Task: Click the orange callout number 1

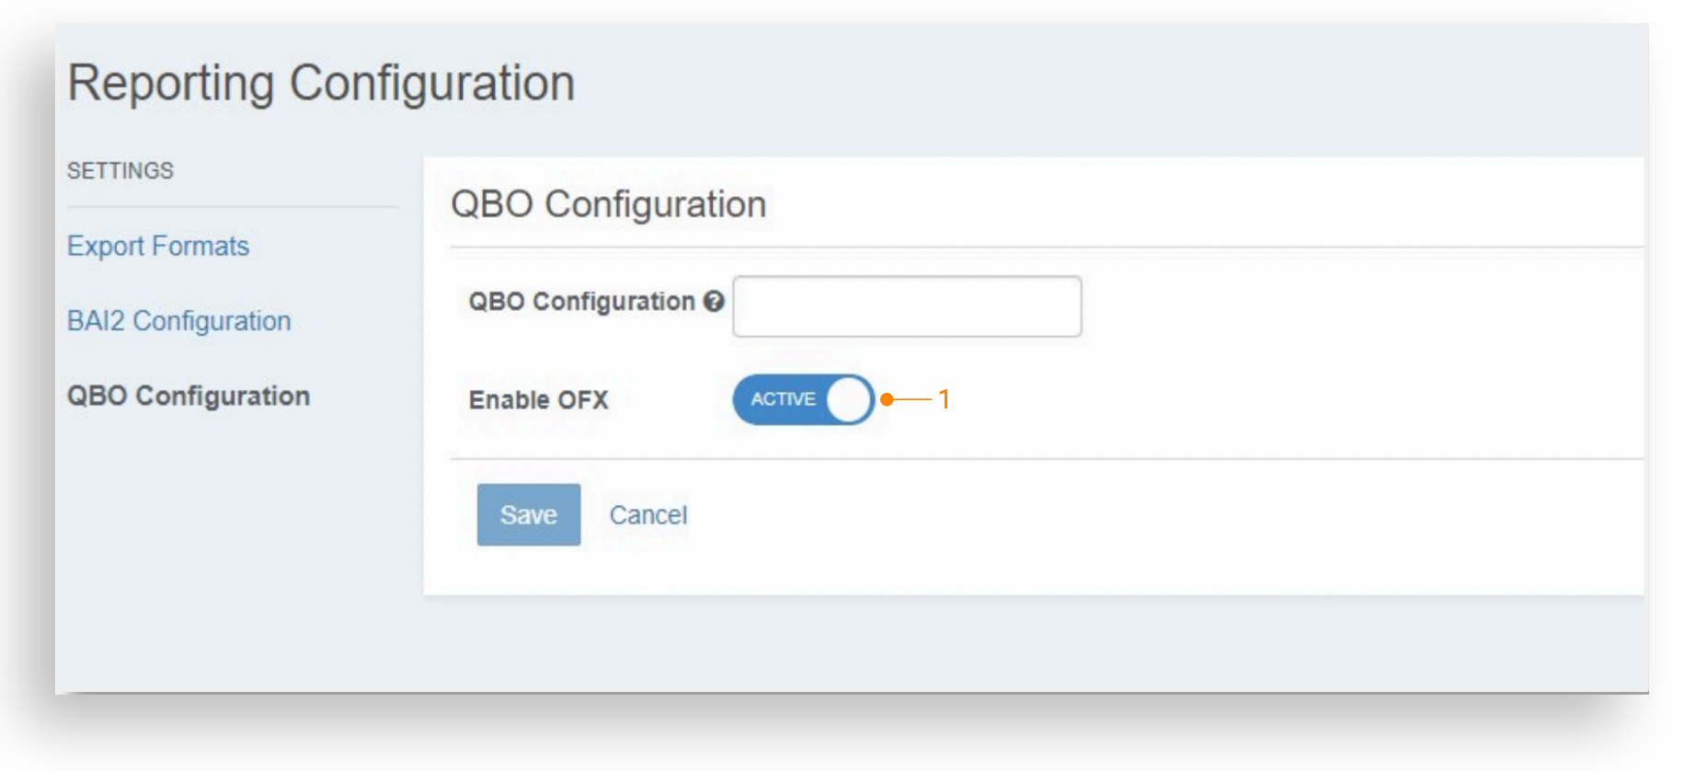Action: (x=944, y=399)
